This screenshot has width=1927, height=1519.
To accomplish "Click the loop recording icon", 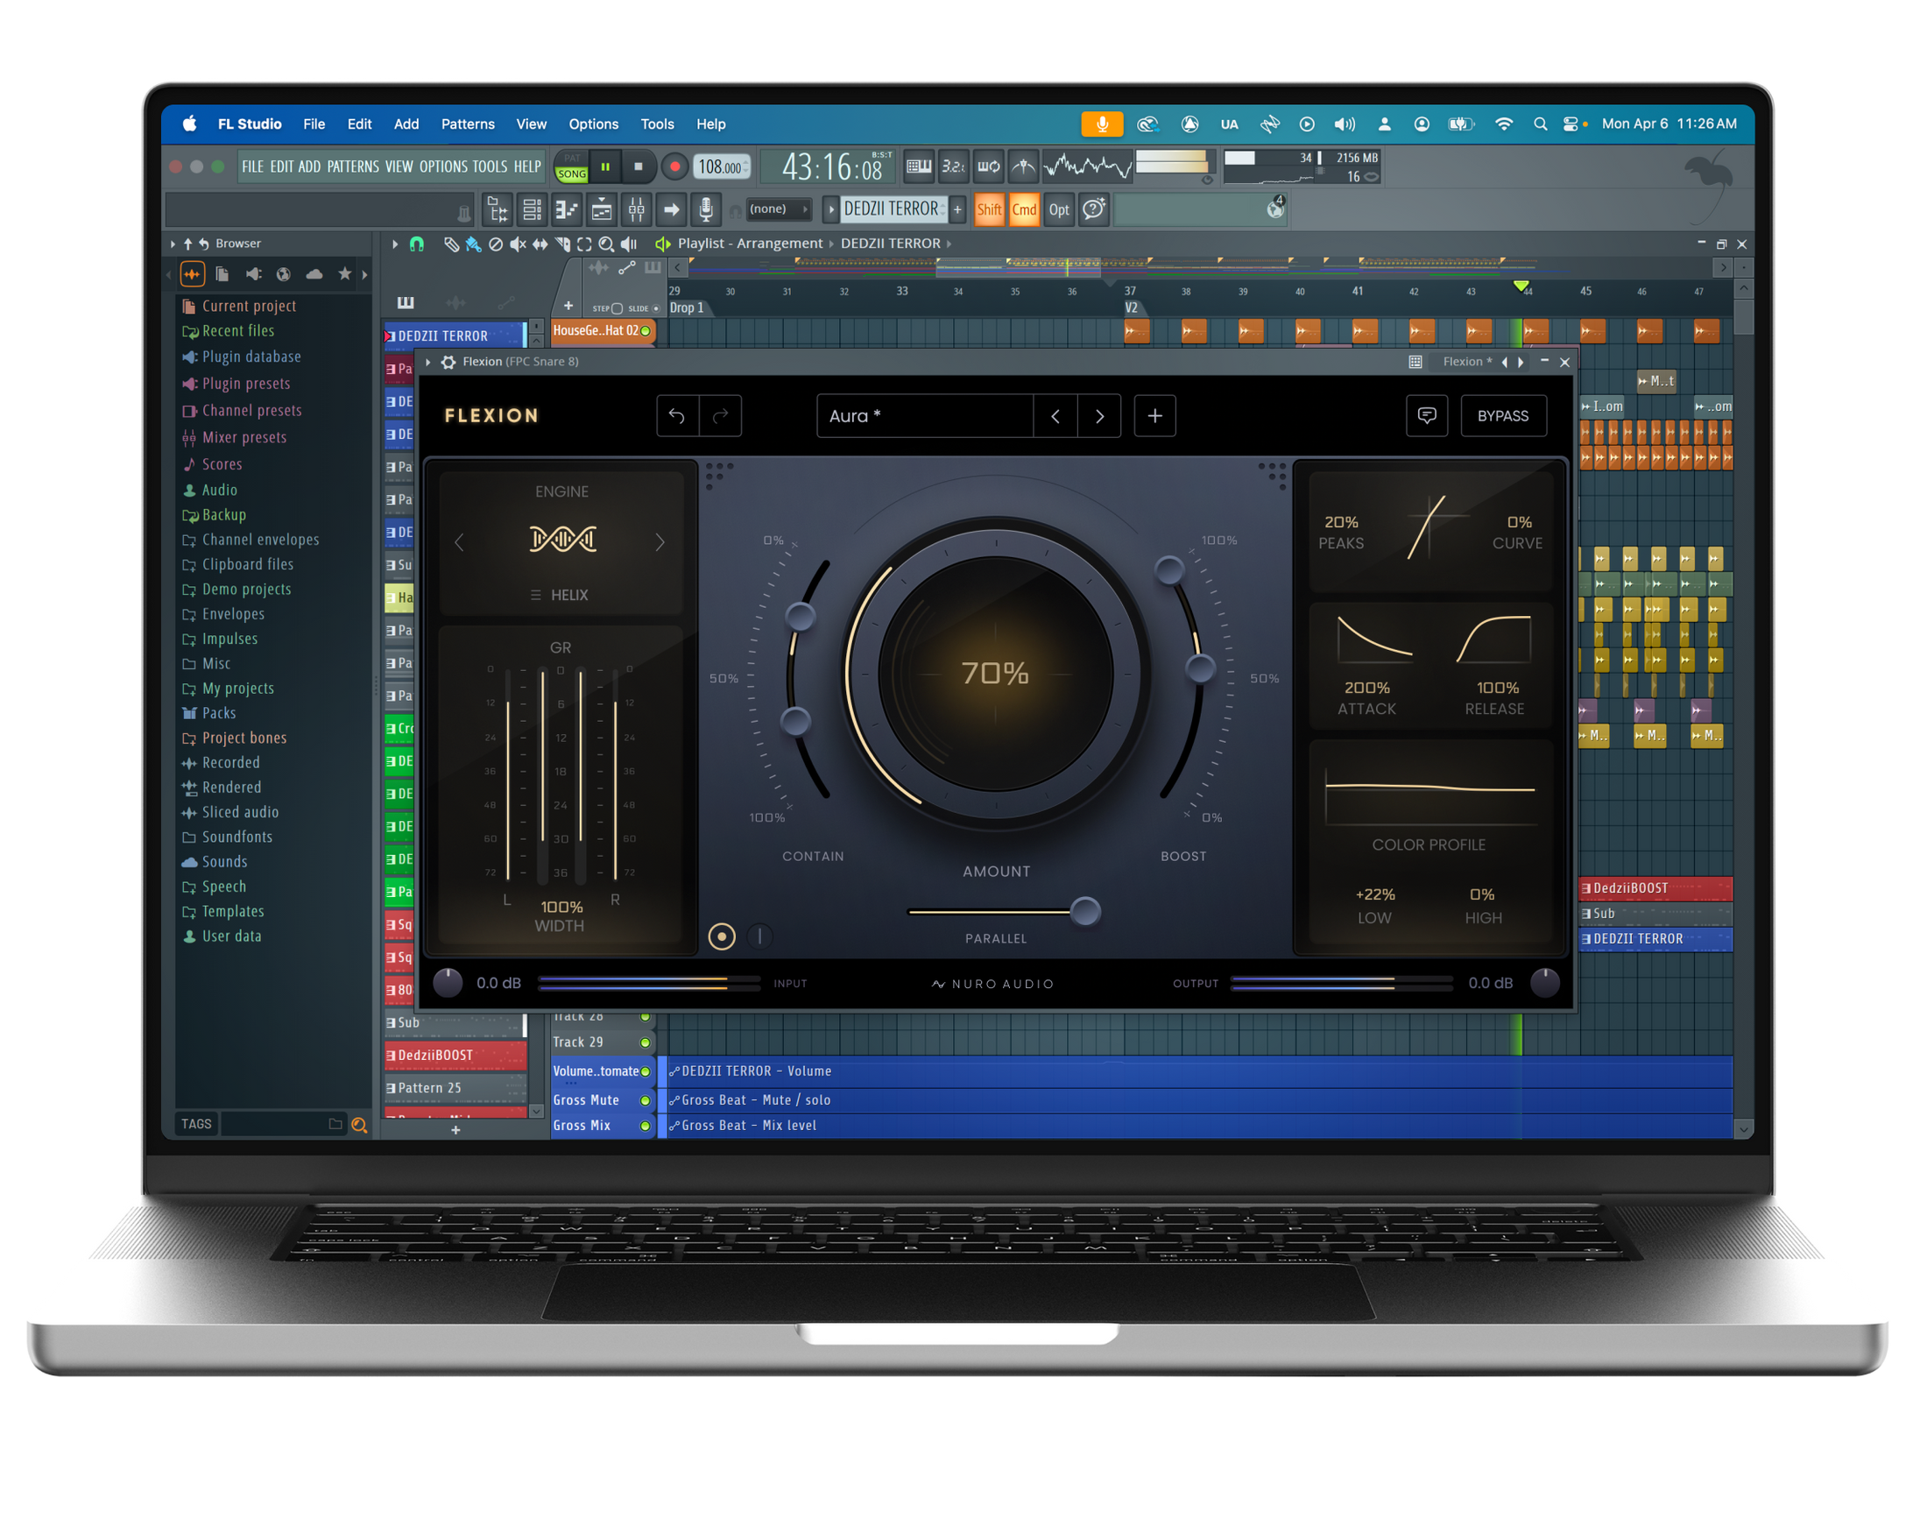I will (989, 166).
